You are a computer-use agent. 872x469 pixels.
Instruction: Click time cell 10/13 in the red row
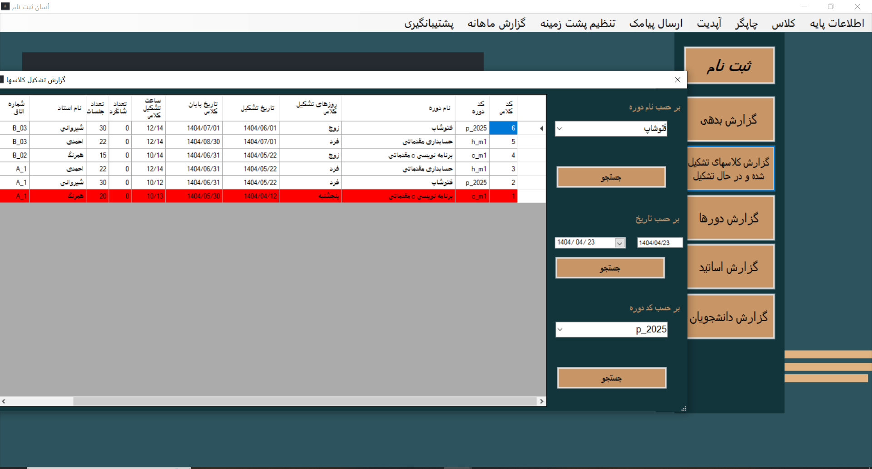149,196
